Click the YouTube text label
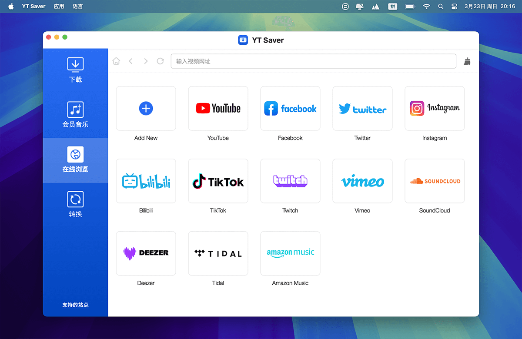The width and height of the screenshot is (522, 339). click(218, 138)
